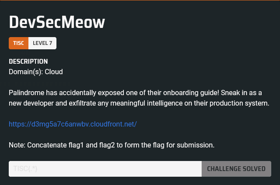Viewport: 280px width, 185px height.
Task: Click the word submission in the note
Action: click(x=197, y=145)
